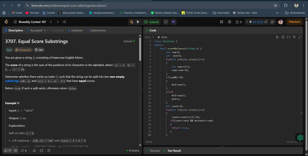Run the code with the play icon
The image size is (308, 156).
tap(138, 22)
